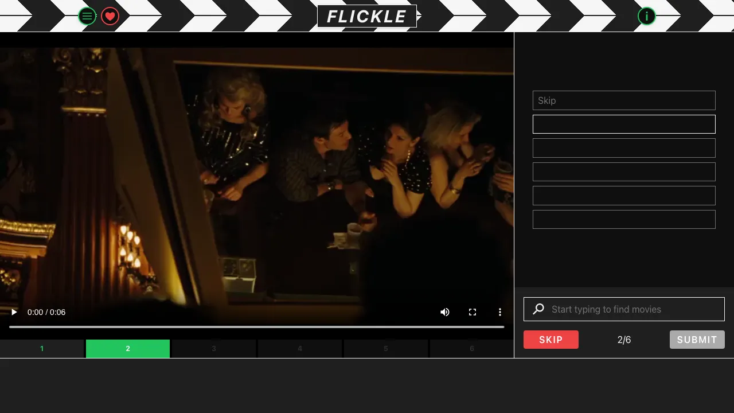Viewport: 734px width, 413px height.
Task: Click the red heart icon
Action: [110, 16]
